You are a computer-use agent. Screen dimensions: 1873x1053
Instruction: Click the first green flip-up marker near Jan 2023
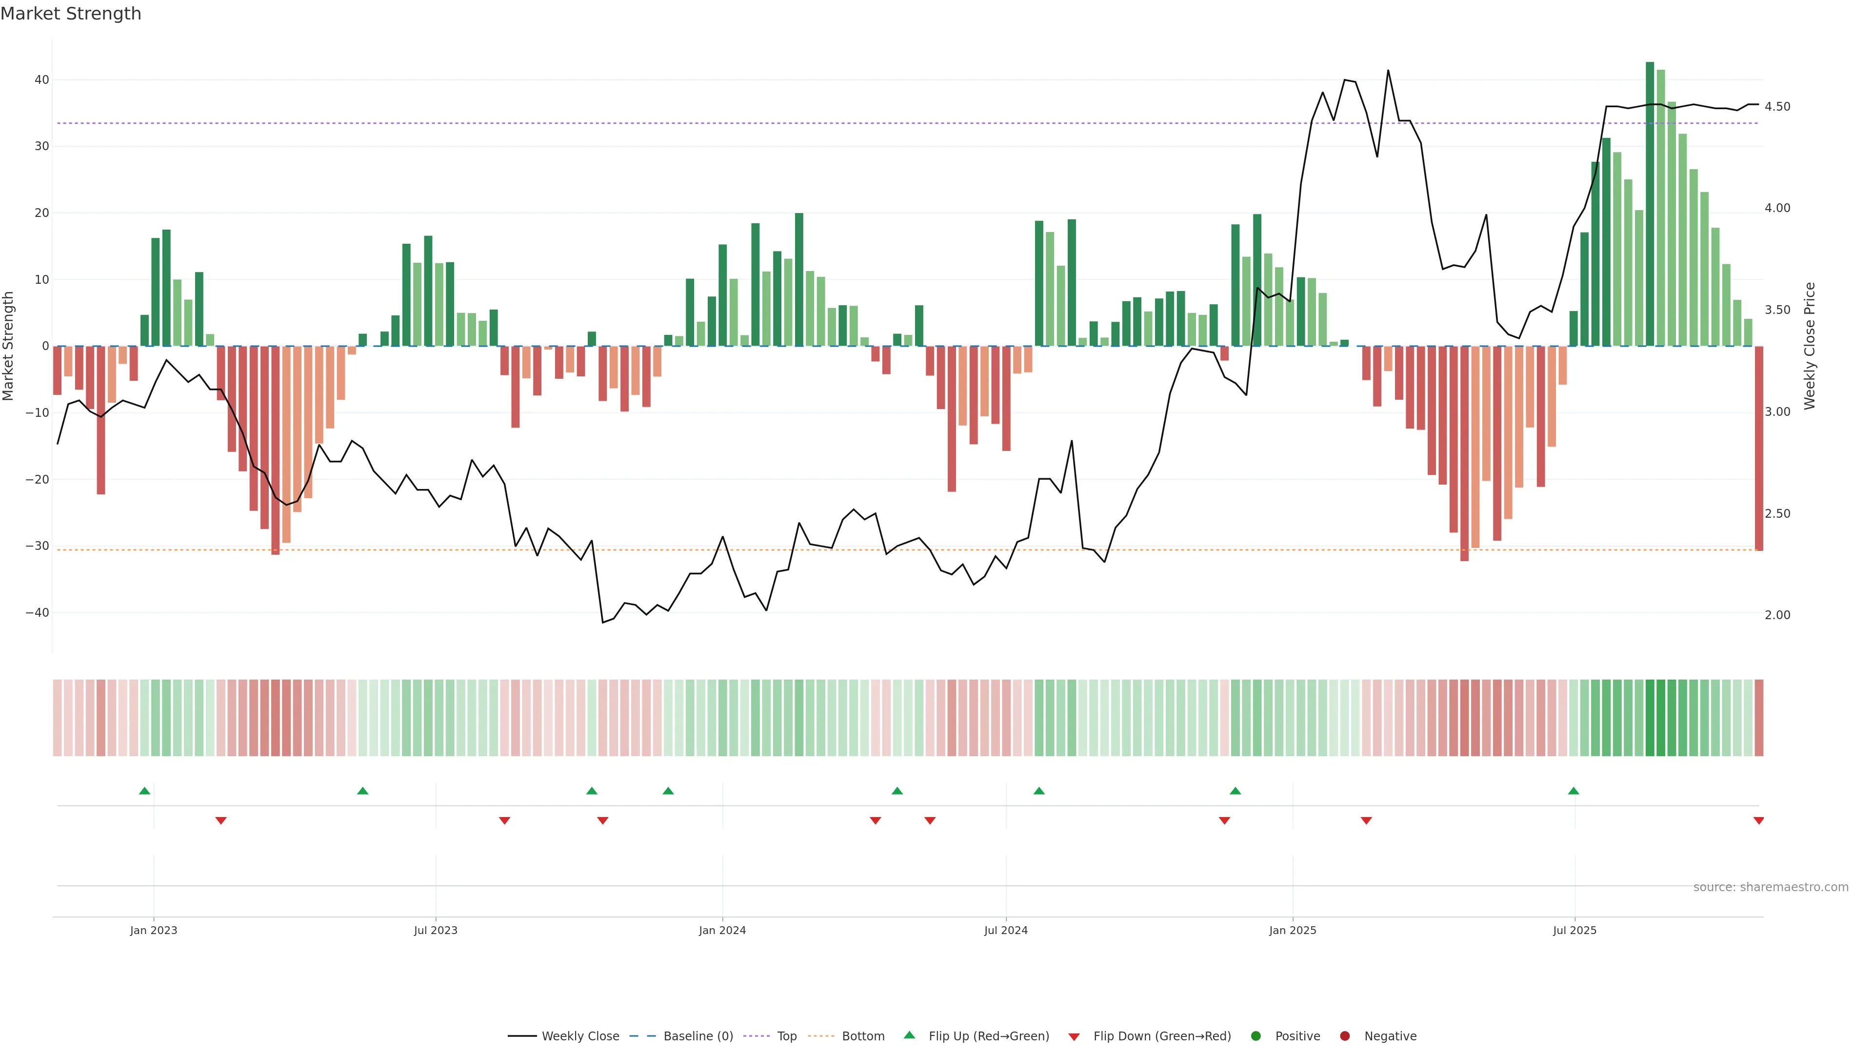click(145, 791)
